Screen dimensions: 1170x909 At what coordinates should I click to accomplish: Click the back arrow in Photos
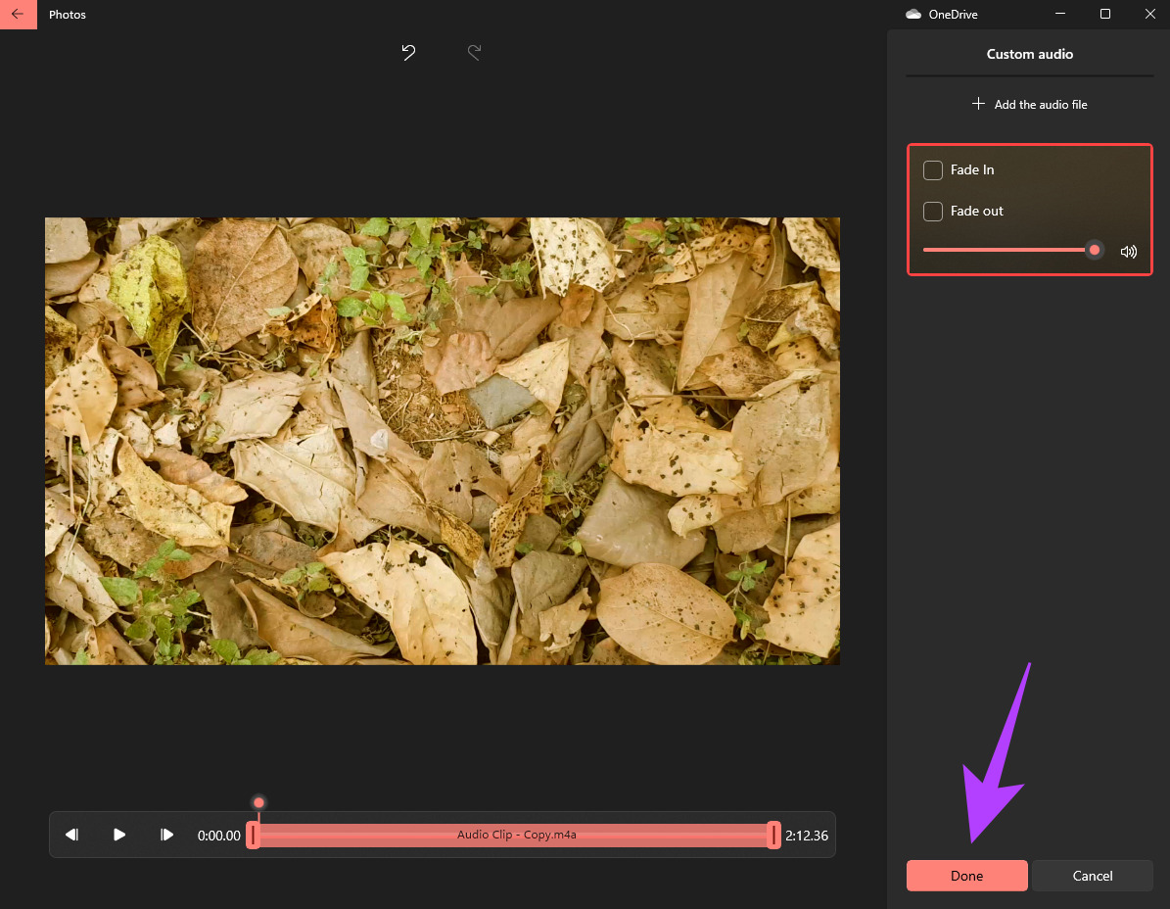(18, 15)
